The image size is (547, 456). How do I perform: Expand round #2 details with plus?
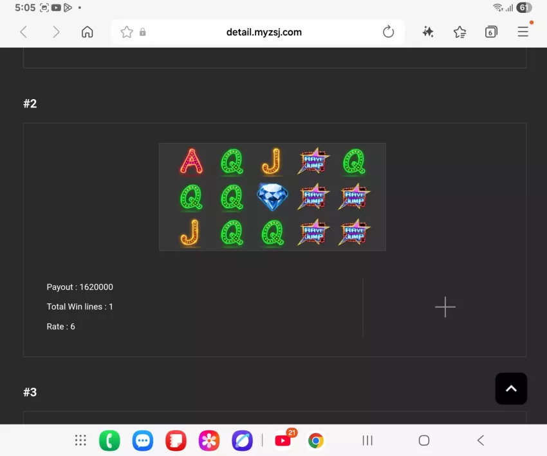[445, 307]
